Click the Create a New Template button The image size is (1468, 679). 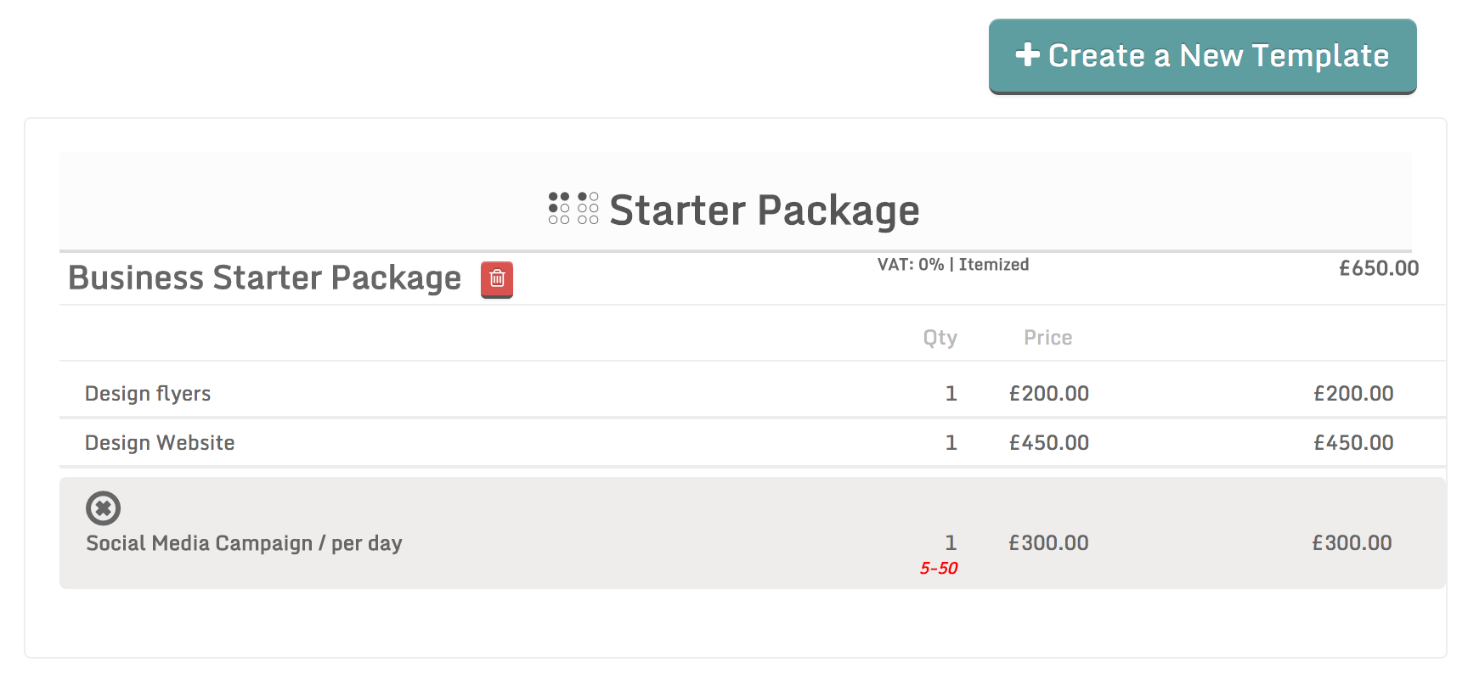(x=1202, y=56)
